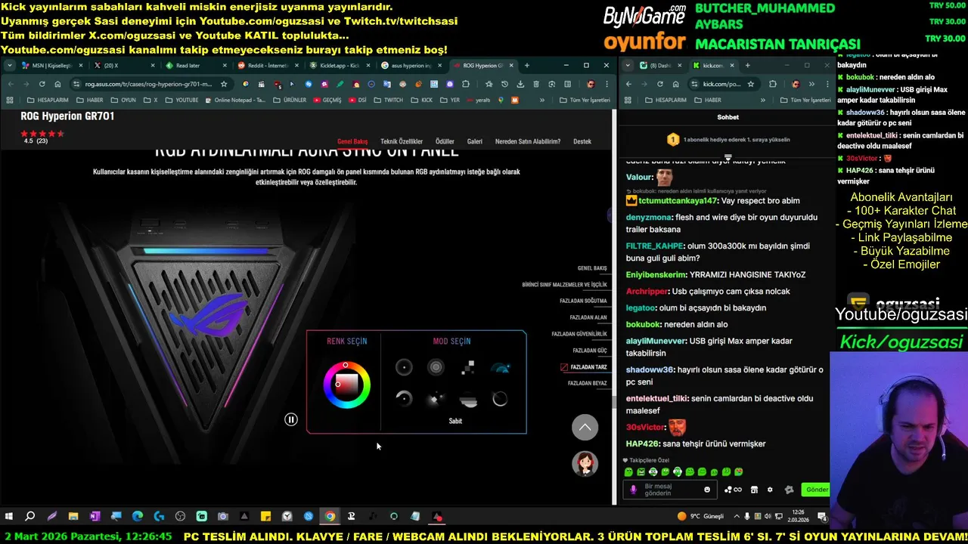Screen dimensions: 968x544
Task: Click the green Gönder send button
Action: tap(817, 490)
